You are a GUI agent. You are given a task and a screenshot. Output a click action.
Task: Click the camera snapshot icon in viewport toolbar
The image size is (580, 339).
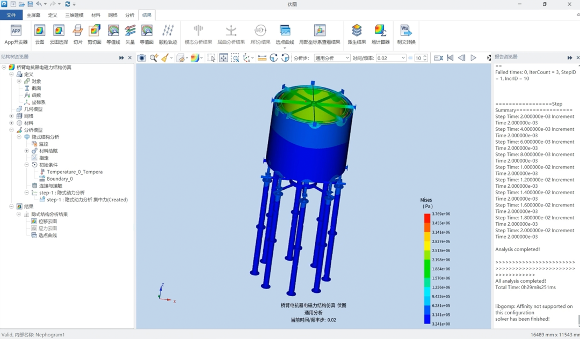tap(142, 58)
